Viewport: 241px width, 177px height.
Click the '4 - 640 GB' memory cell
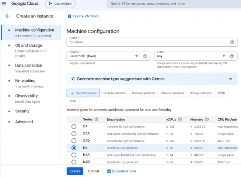coord(196,148)
